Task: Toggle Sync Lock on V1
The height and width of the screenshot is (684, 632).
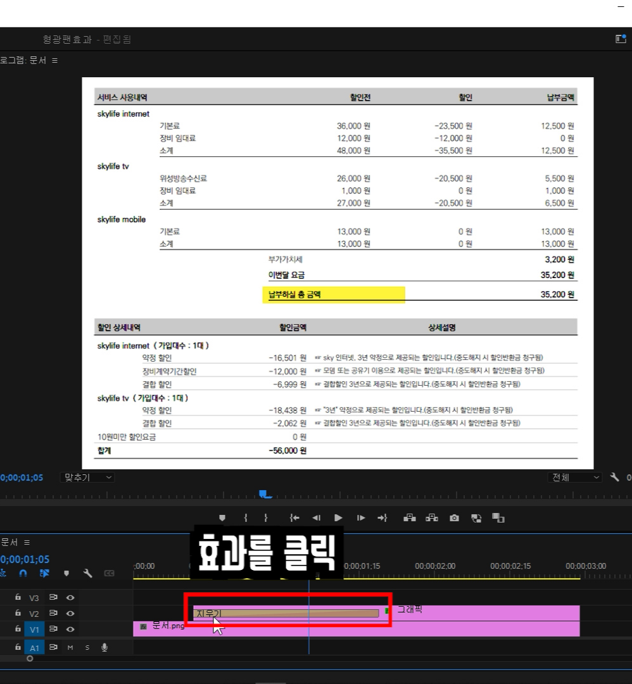Action: 53,629
